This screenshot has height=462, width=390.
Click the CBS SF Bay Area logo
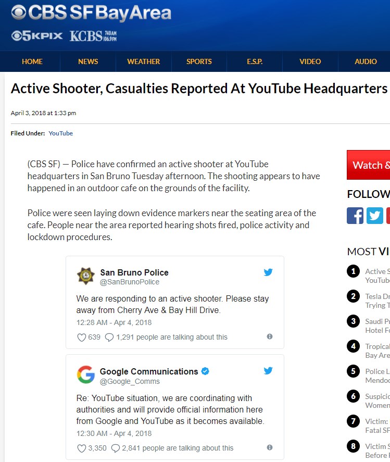pyautogui.click(x=91, y=13)
